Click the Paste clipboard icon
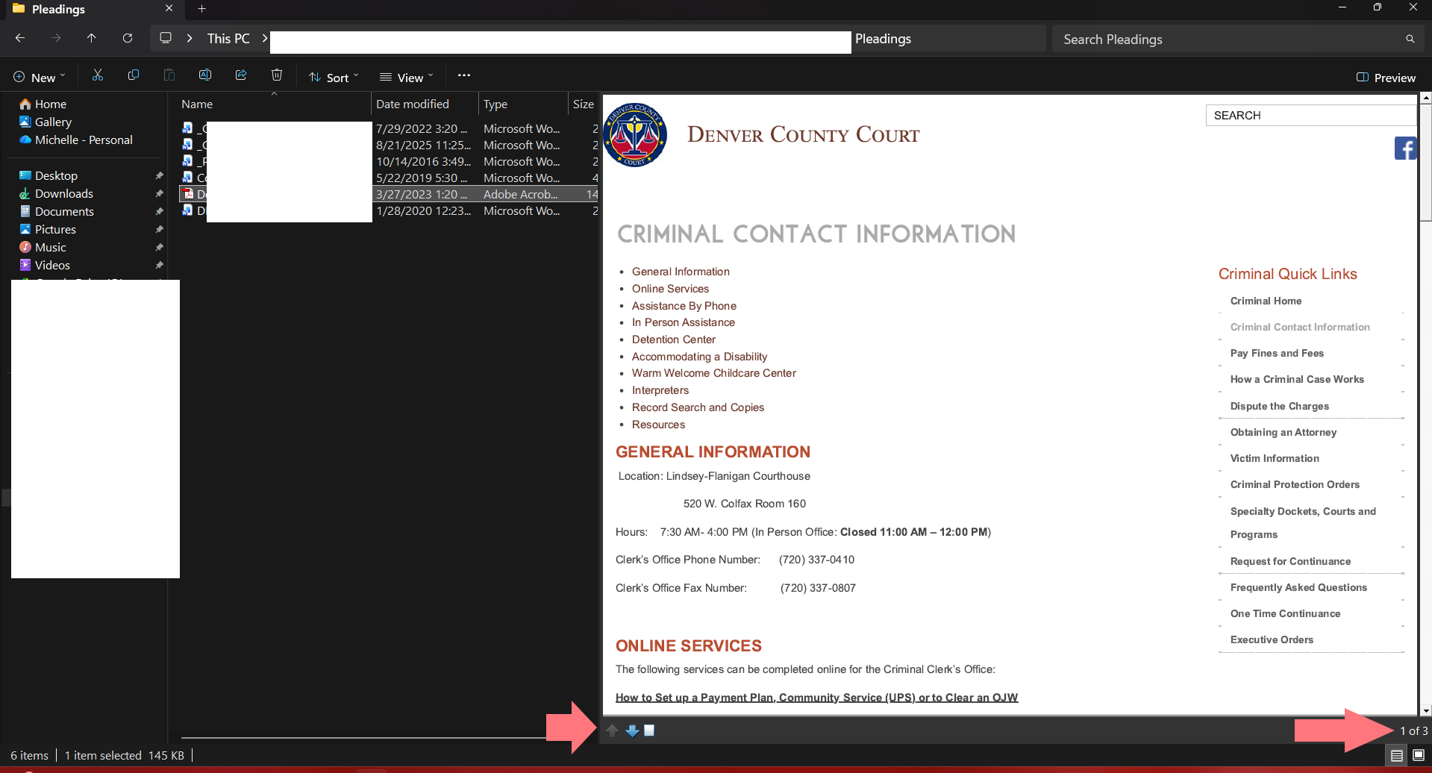The height and width of the screenshot is (773, 1432). pyautogui.click(x=169, y=75)
